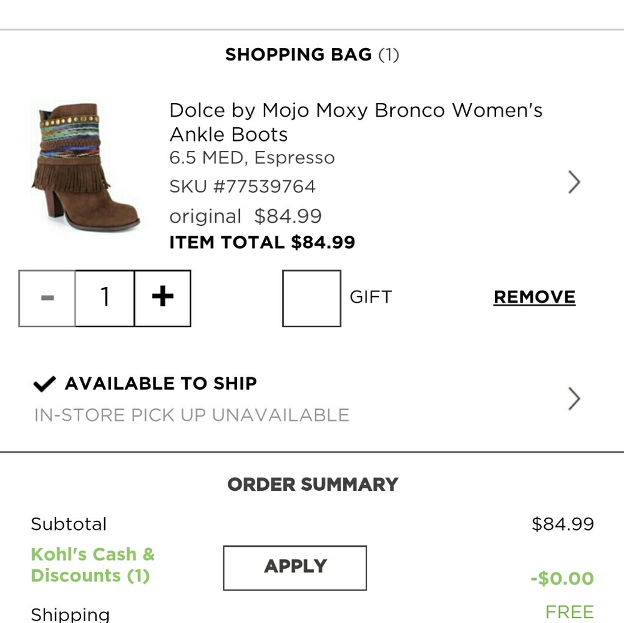This screenshot has height=623, width=624.
Task: Click SKU #77539764 text
Action: [x=243, y=186]
